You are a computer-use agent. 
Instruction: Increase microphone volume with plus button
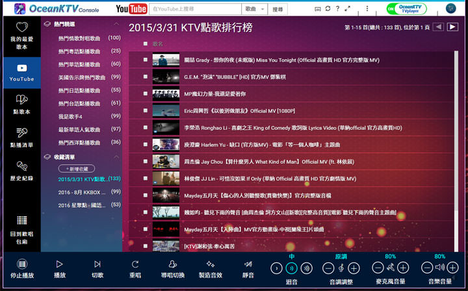(x=403, y=268)
